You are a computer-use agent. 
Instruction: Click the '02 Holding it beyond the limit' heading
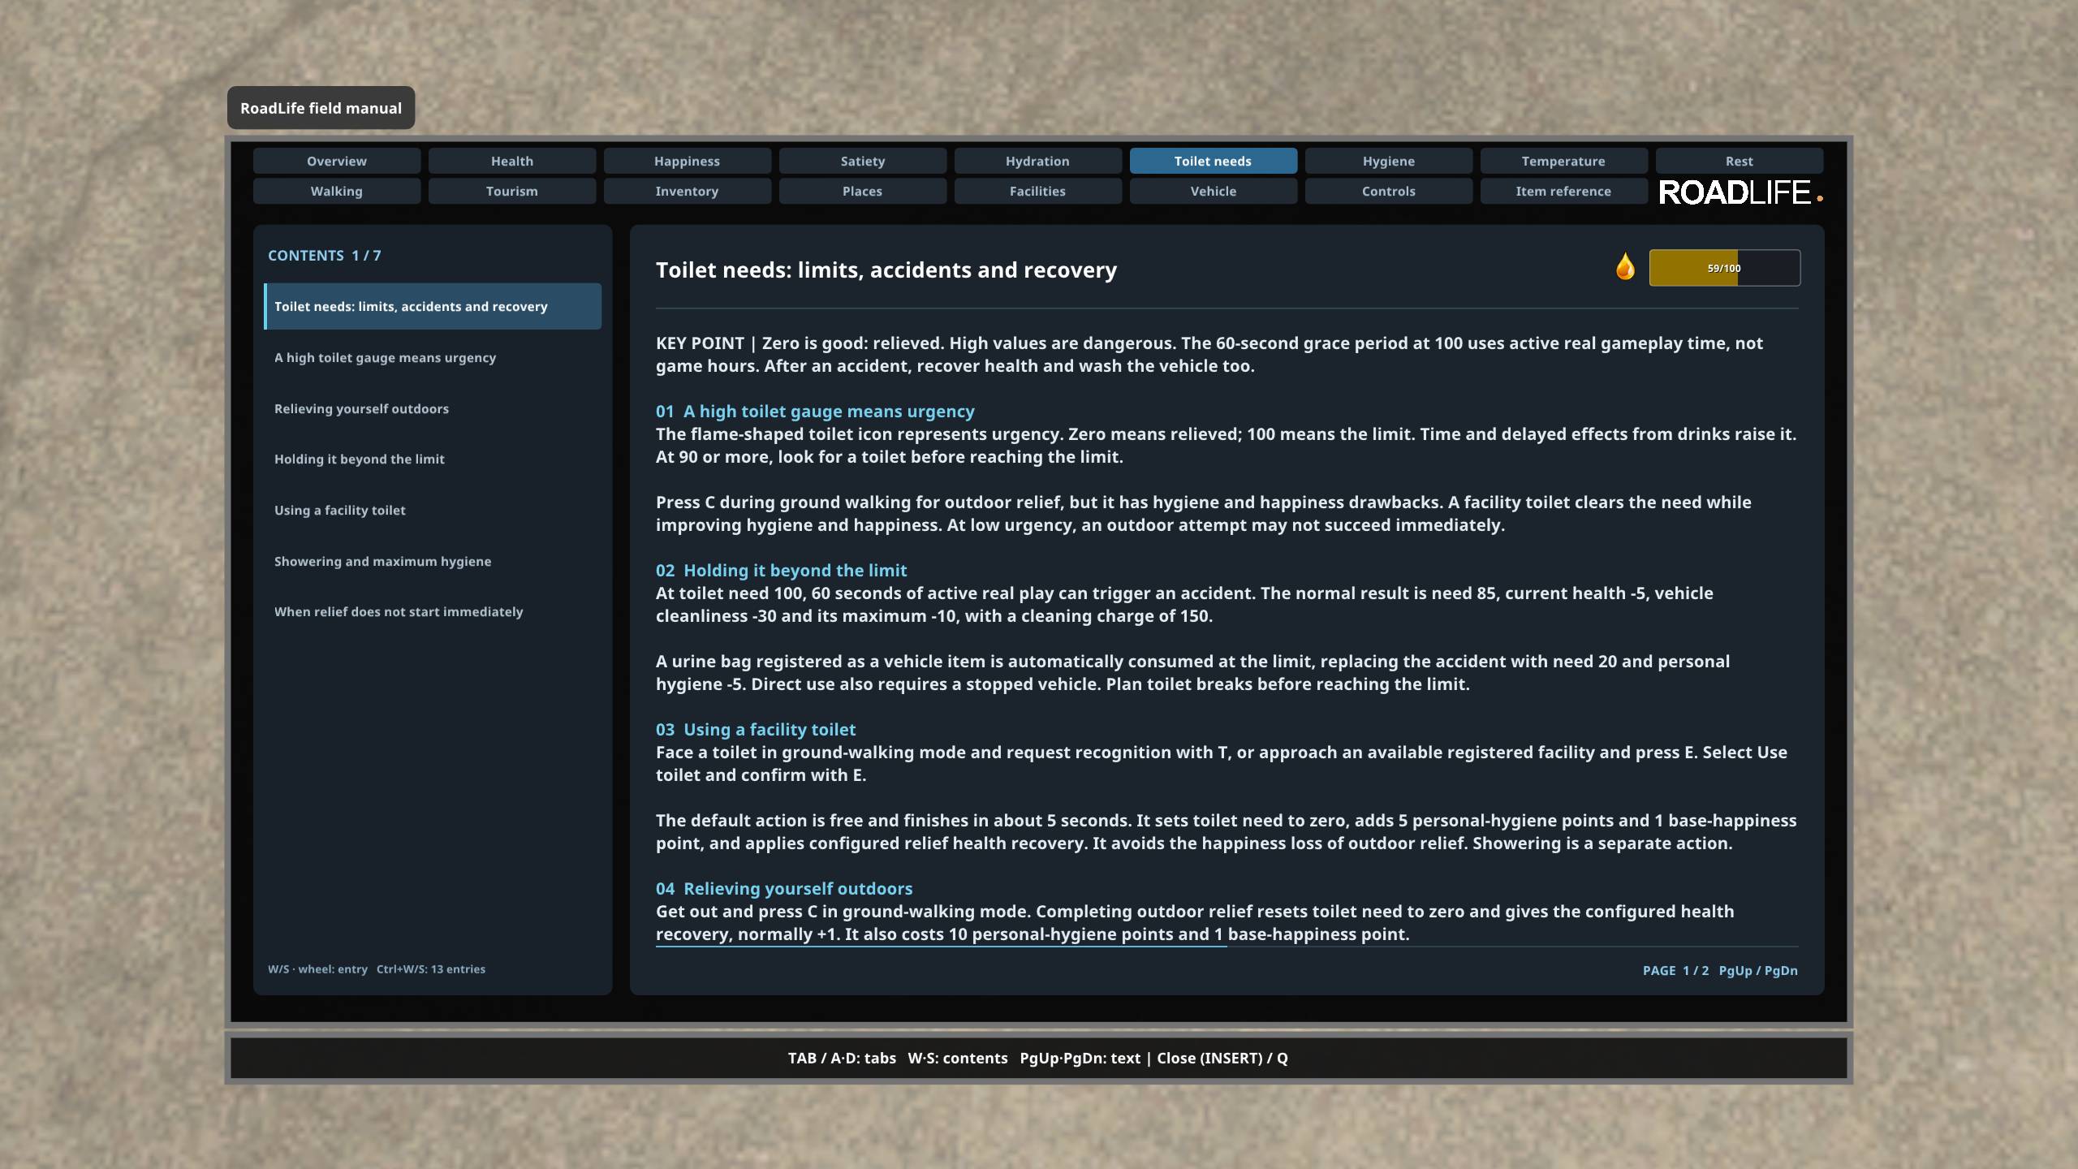[x=781, y=571]
